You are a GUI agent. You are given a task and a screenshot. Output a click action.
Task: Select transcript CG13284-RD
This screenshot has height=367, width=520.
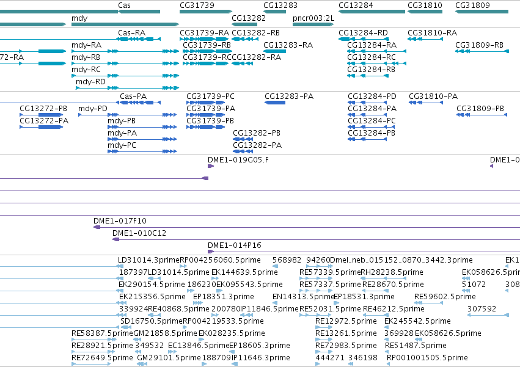tap(363, 33)
